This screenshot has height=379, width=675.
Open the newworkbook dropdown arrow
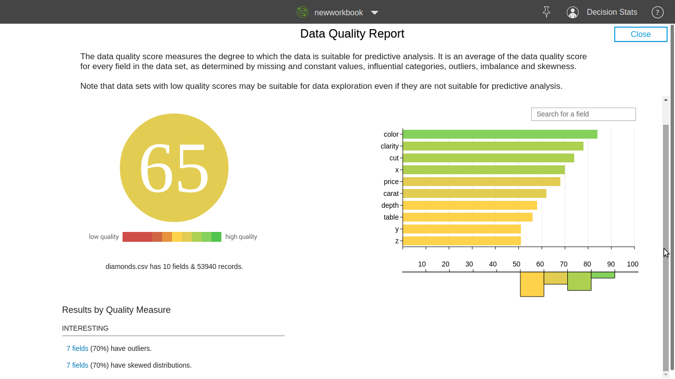375,13
